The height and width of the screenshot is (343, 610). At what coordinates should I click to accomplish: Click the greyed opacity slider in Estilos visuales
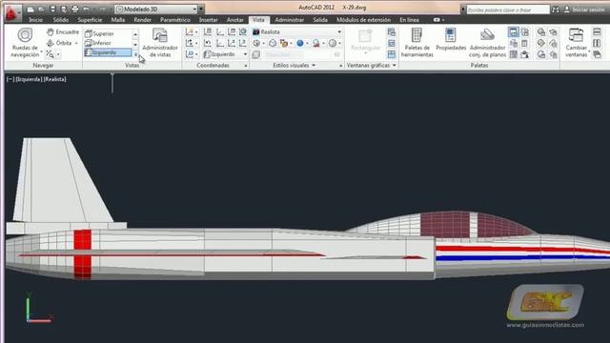pyautogui.click(x=296, y=55)
